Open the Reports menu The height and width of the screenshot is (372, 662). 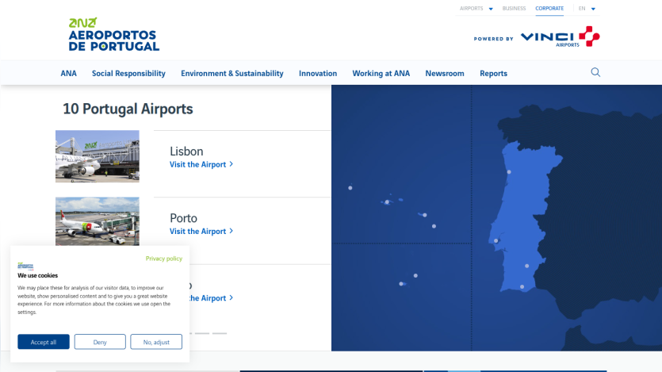point(494,74)
